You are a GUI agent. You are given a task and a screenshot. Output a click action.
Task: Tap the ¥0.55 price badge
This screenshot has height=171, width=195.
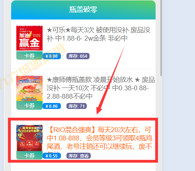(x=52, y=156)
